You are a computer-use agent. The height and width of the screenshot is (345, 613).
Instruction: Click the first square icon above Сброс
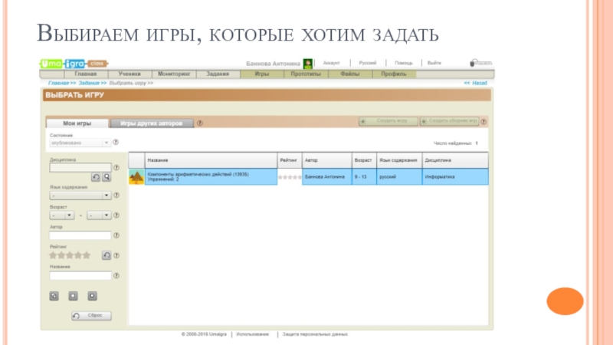point(54,295)
